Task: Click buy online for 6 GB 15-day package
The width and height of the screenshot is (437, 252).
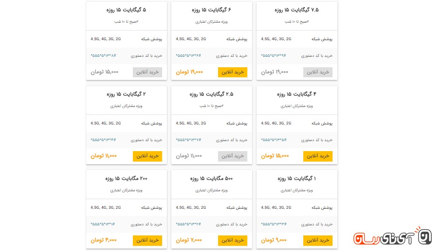Action: point(232,72)
